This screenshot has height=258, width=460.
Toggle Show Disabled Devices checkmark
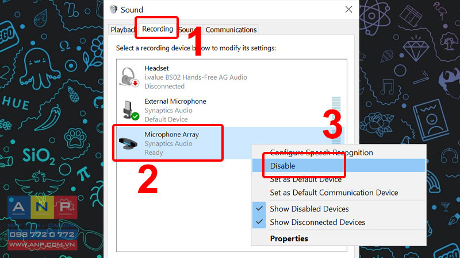pos(259,209)
